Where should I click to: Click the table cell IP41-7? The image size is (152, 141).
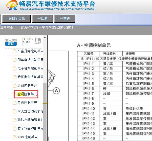tap(89, 93)
